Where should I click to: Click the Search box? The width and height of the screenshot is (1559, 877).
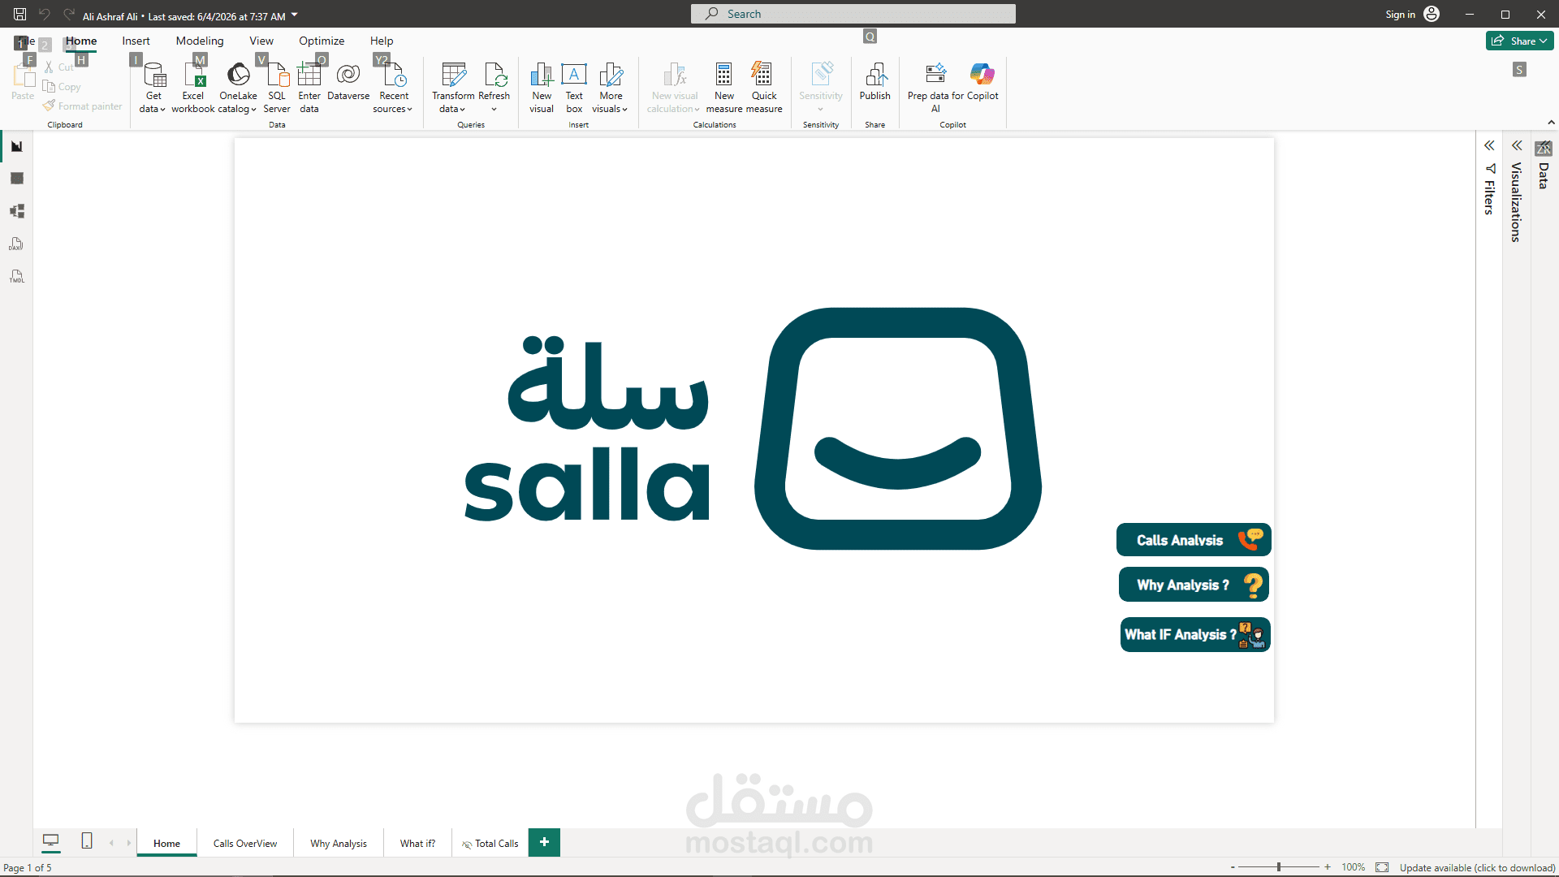point(853,14)
